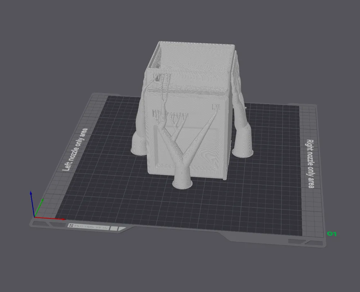
Task: Click the green plate number 01
Action: coord(332,234)
